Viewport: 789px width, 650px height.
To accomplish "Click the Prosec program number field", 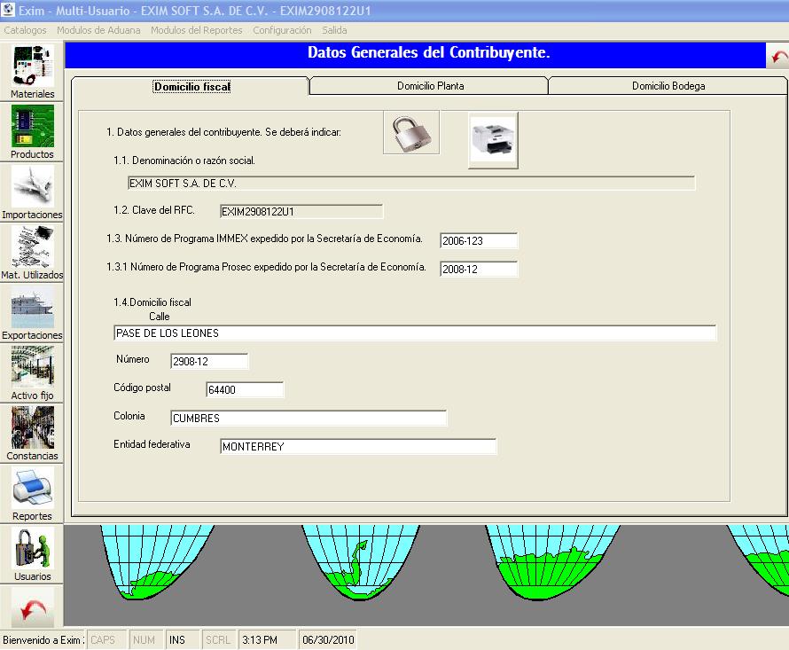I will [479, 269].
